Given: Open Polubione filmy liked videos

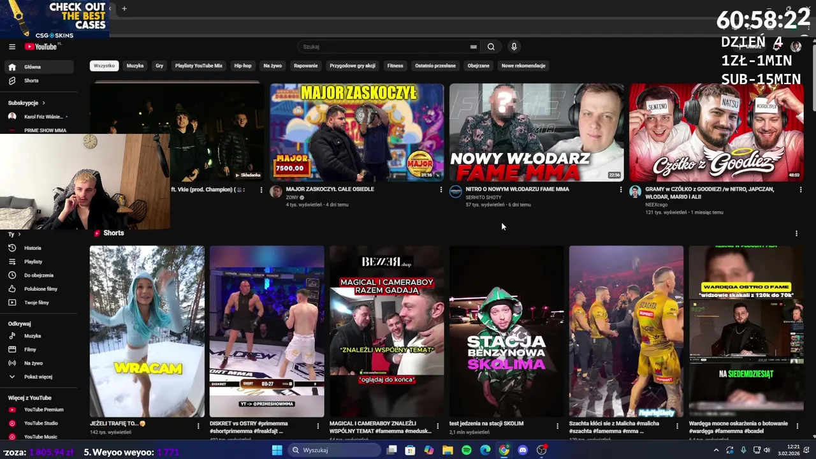Looking at the screenshot, I should 38,289.
